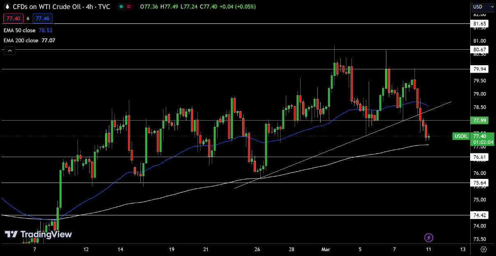Open chart settings via the gear icon
This screenshot has width=496, height=256.
483,249
